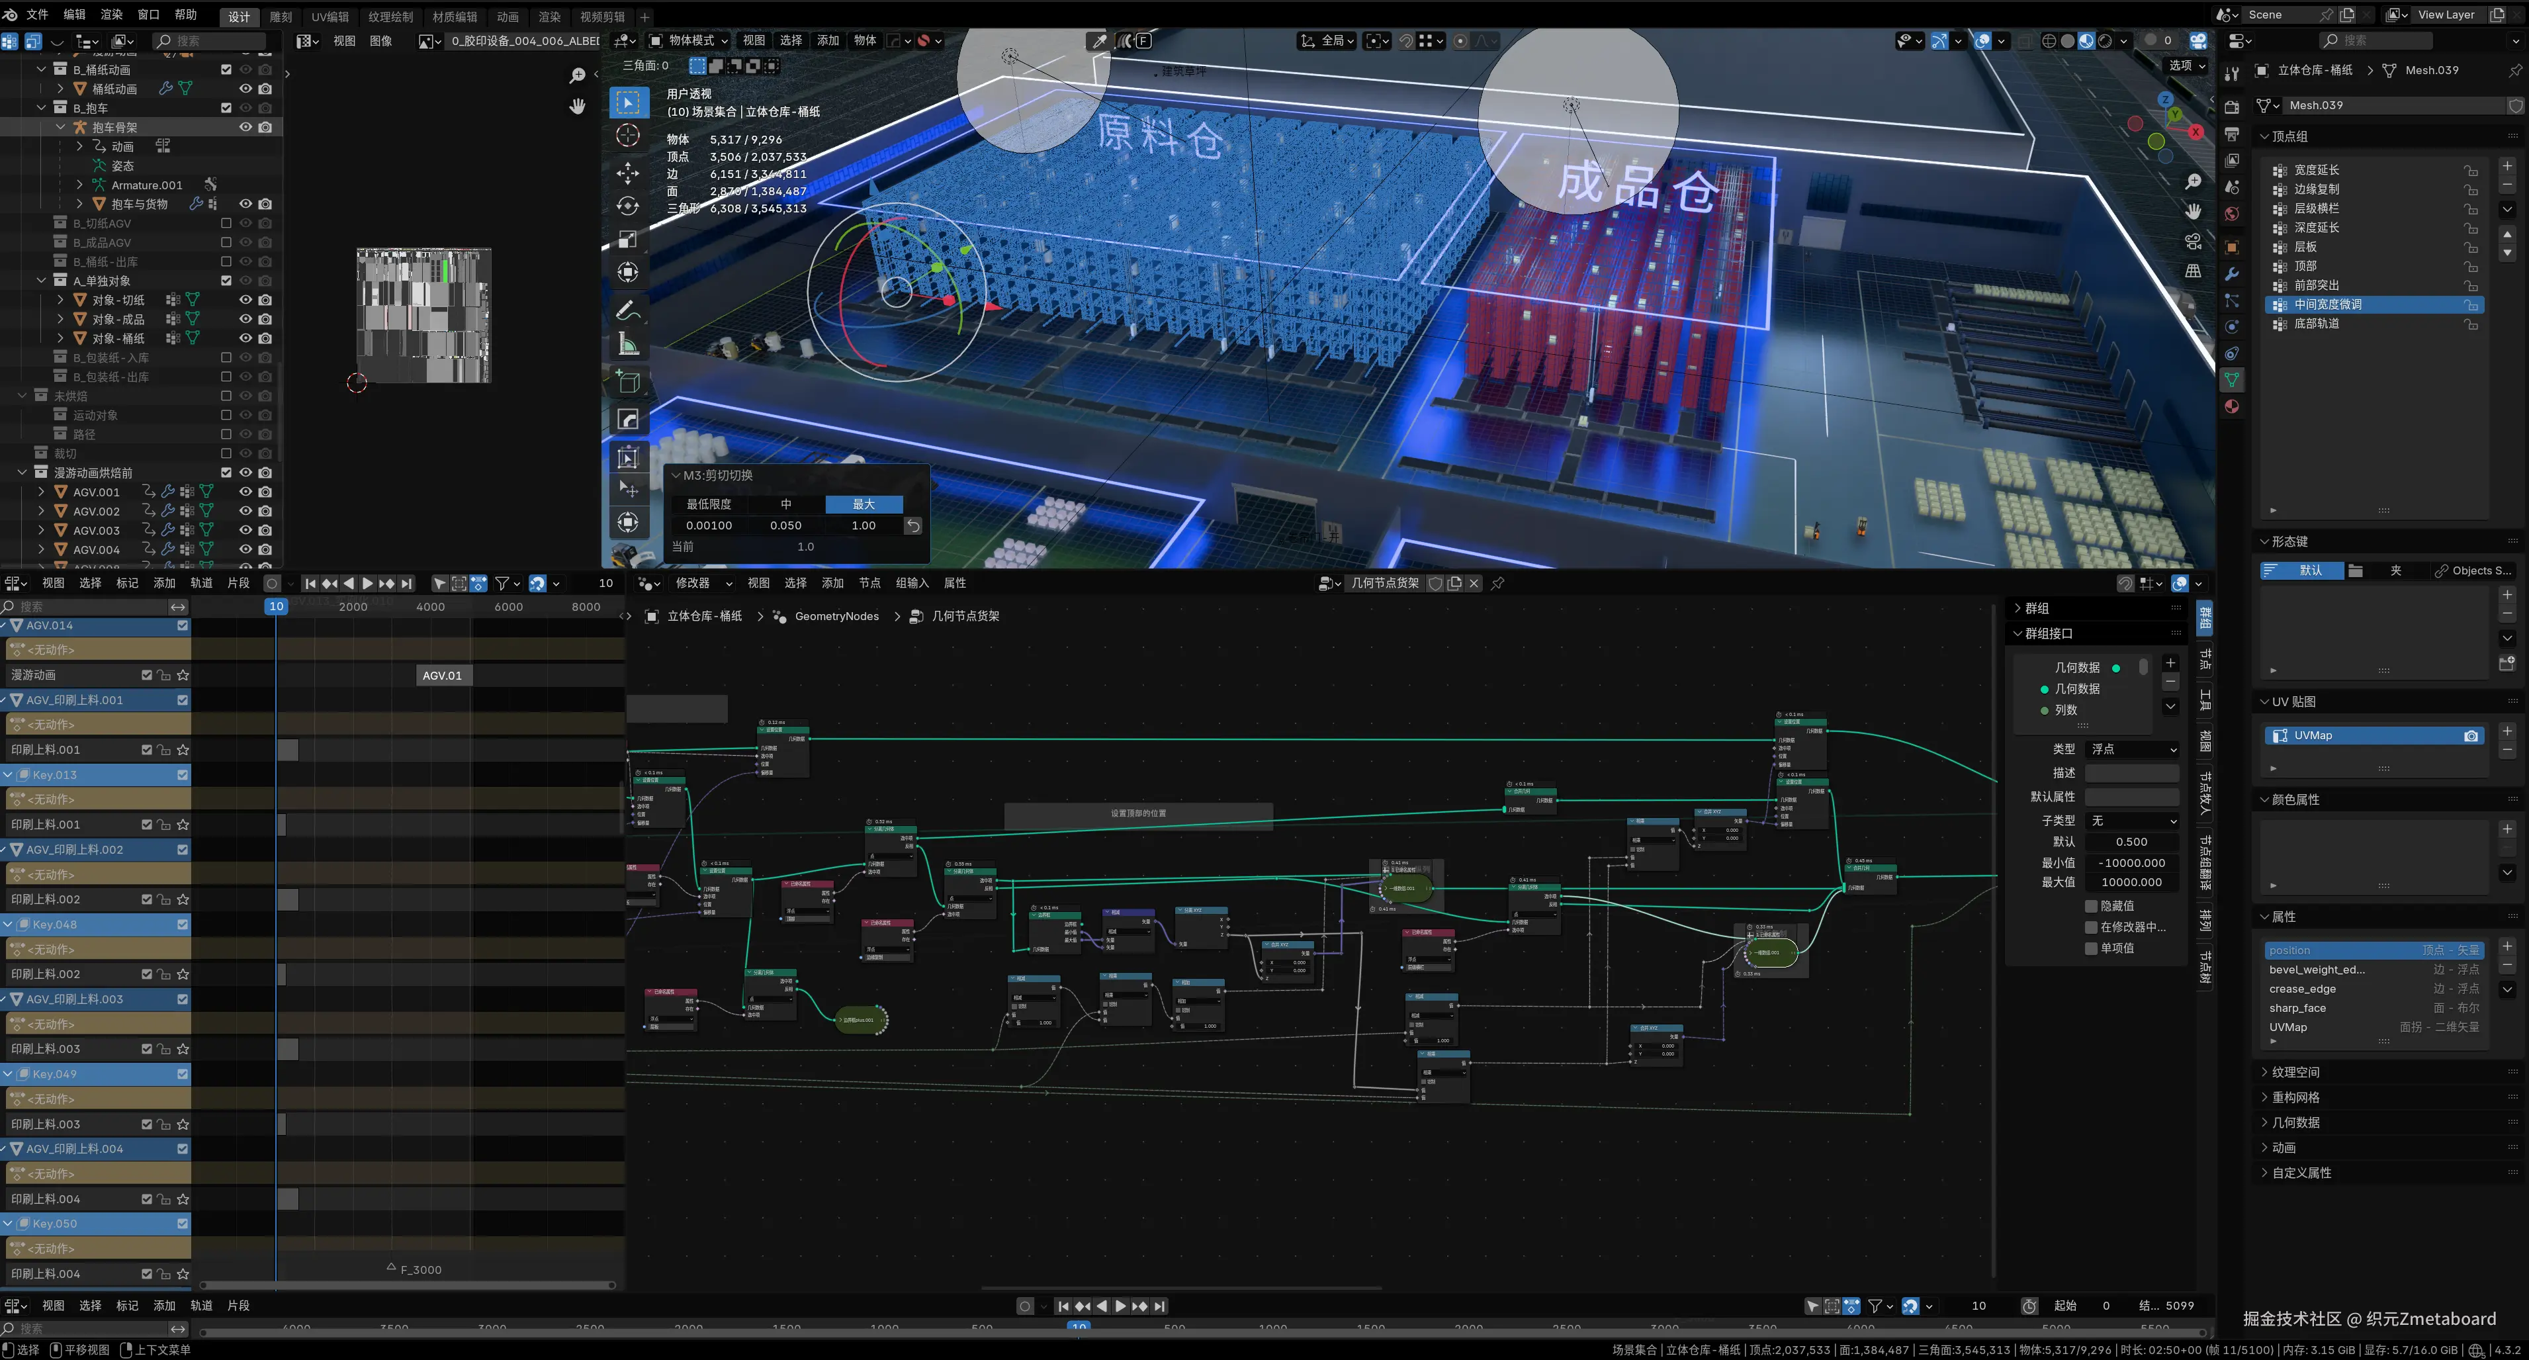
Task: Click 最大 clipping preset button
Action: [x=863, y=504]
